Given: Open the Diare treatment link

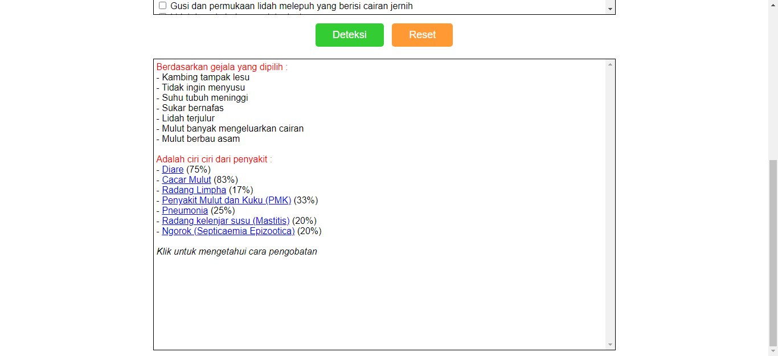Looking at the screenshot, I should point(172,169).
